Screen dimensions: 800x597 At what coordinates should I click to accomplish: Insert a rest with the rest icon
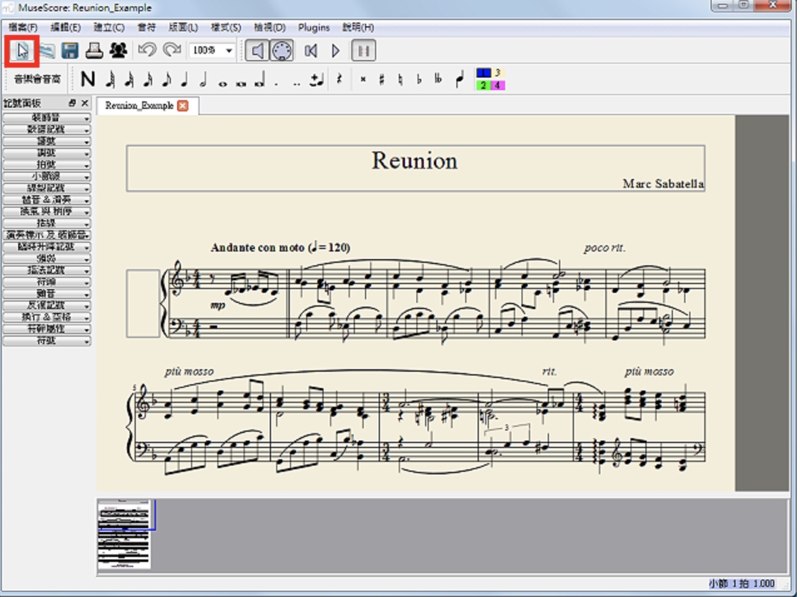click(339, 79)
